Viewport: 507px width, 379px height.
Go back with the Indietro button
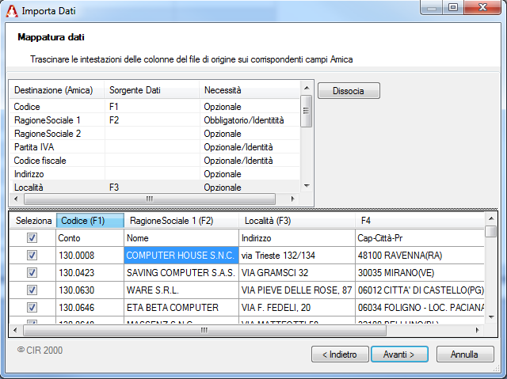point(337,354)
